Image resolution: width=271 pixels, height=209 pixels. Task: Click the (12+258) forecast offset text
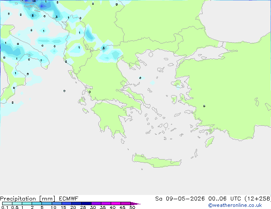coord(257,199)
